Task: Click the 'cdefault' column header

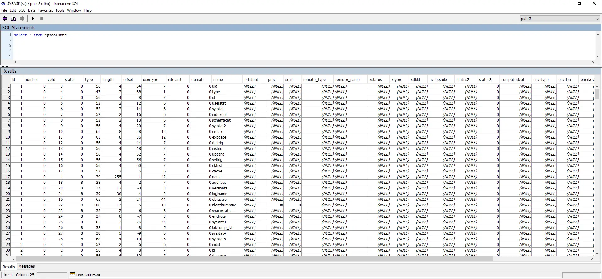Action: (178, 80)
